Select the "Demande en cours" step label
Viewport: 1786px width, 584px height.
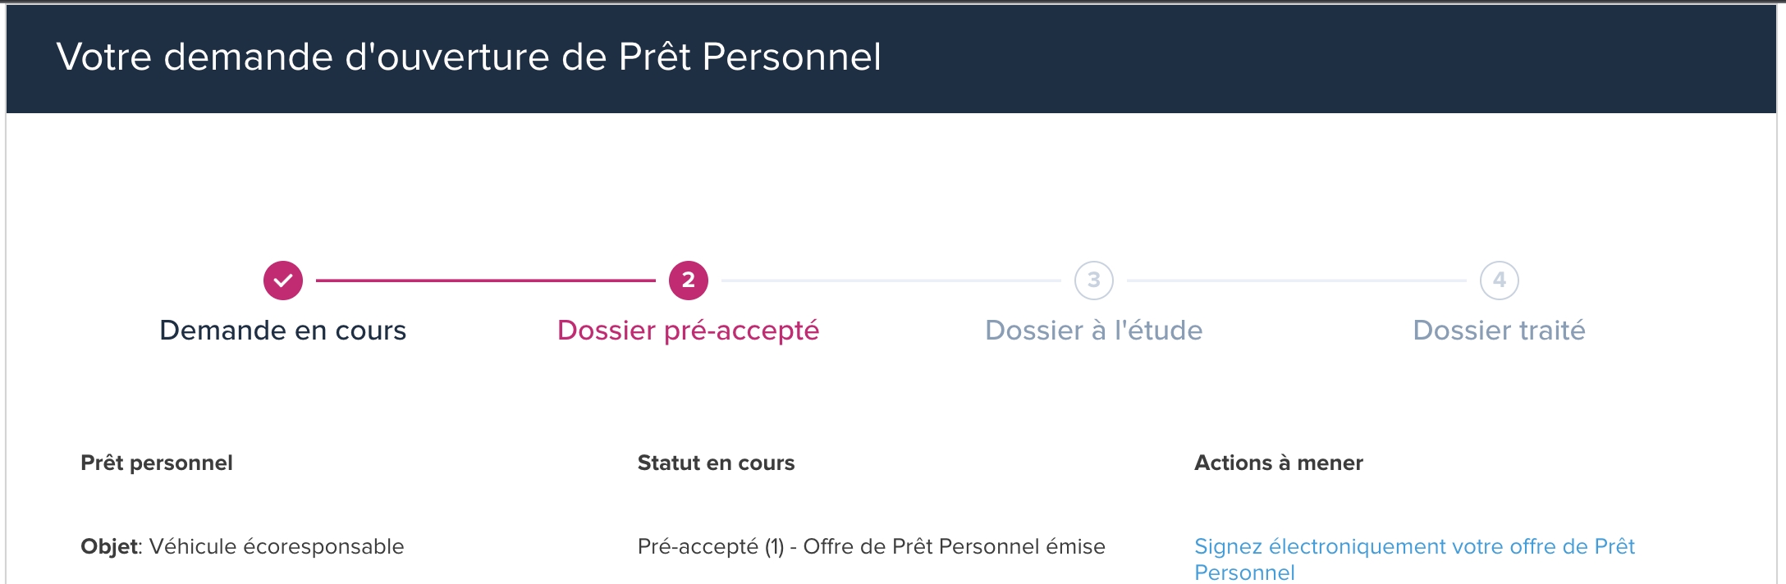(283, 331)
